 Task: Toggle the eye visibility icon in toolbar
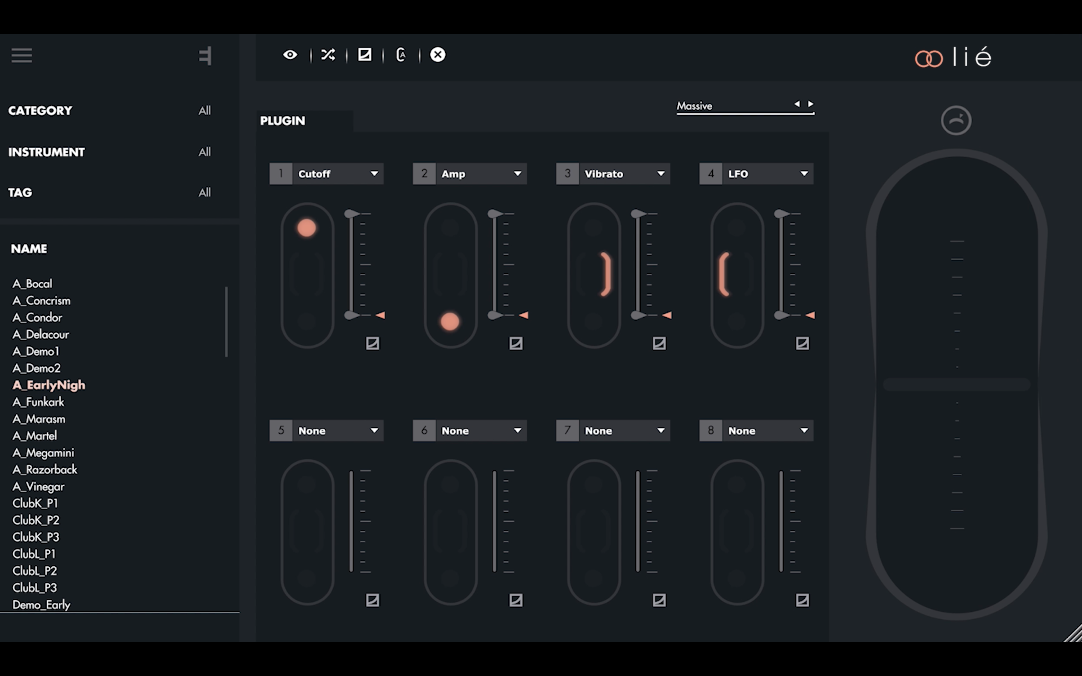click(290, 54)
